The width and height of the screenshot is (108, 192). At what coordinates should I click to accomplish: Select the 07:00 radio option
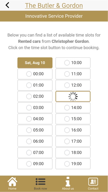tap(29, 153)
